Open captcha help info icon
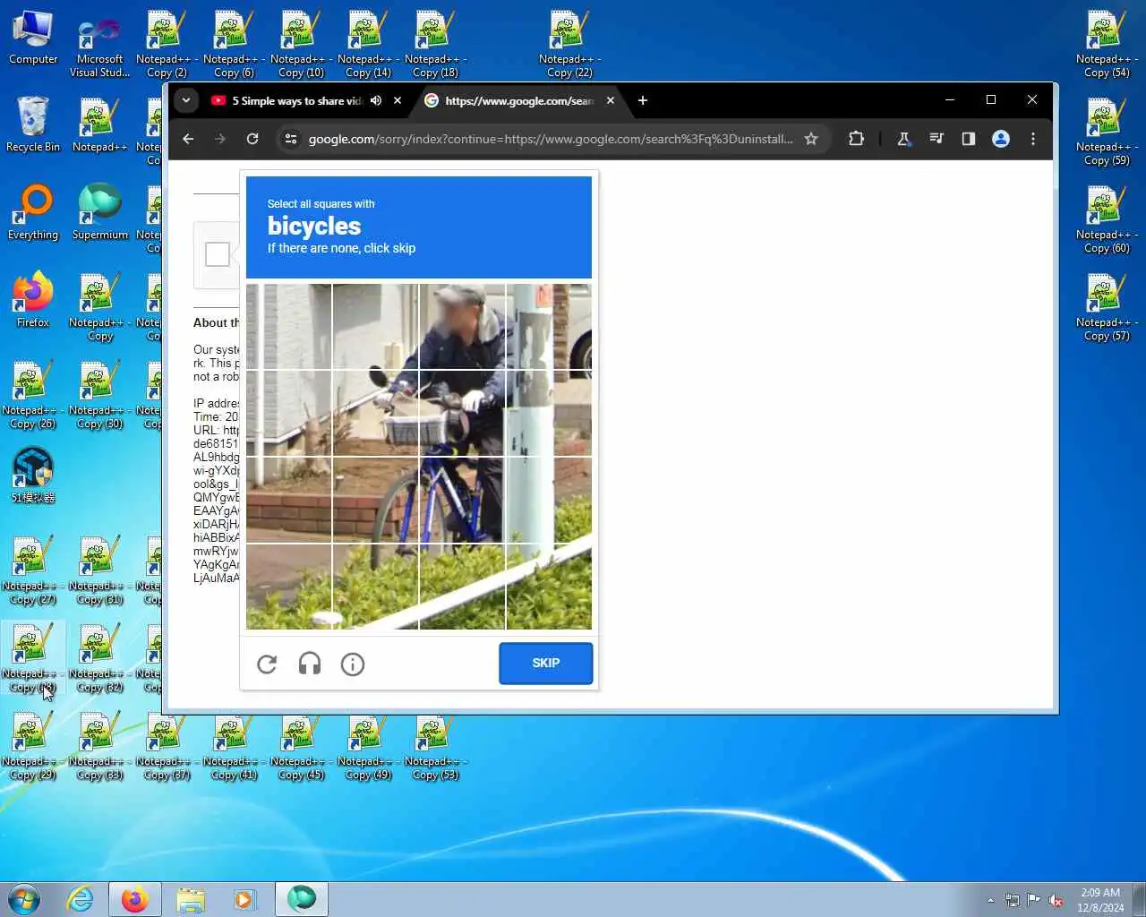 click(353, 664)
